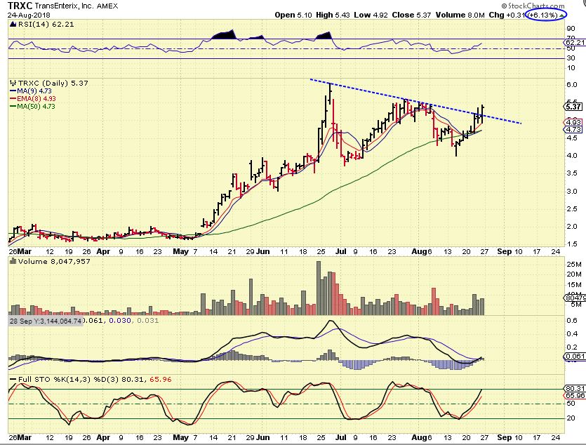This screenshot has height=445, width=586.
Task: Click the 0.2 MACD axis label
Action: coord(572,347)
